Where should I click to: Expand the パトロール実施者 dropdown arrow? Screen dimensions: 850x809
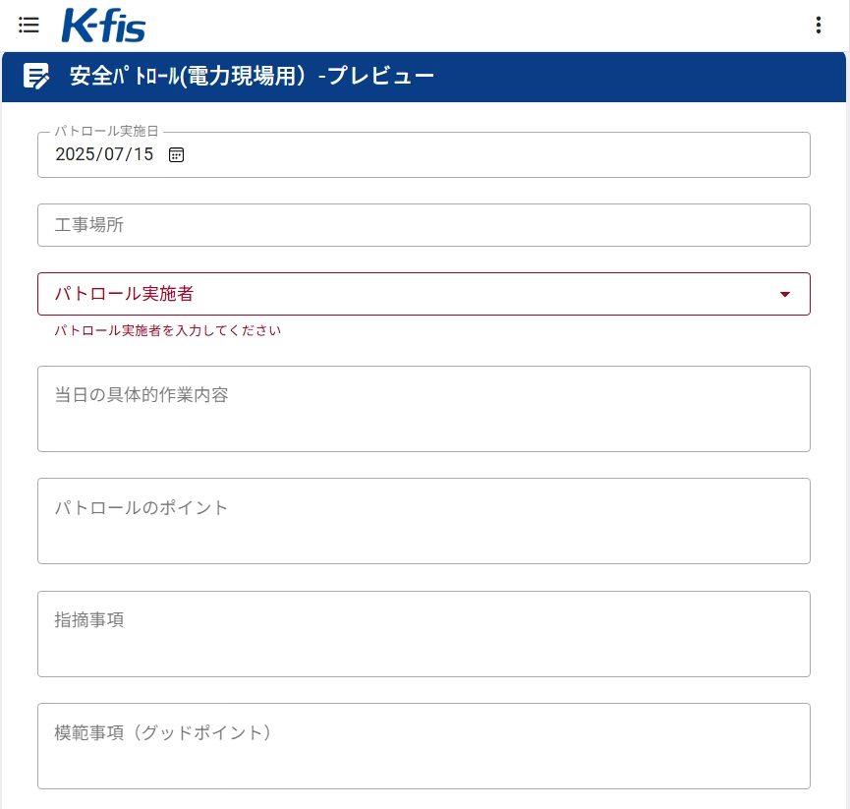784,295
